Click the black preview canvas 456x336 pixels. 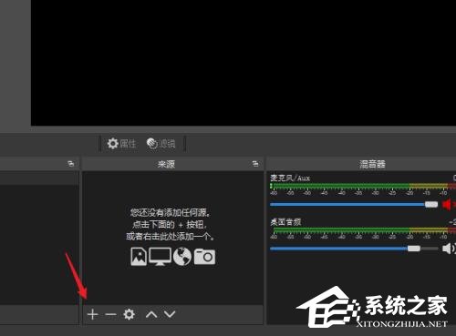[244, 63]
